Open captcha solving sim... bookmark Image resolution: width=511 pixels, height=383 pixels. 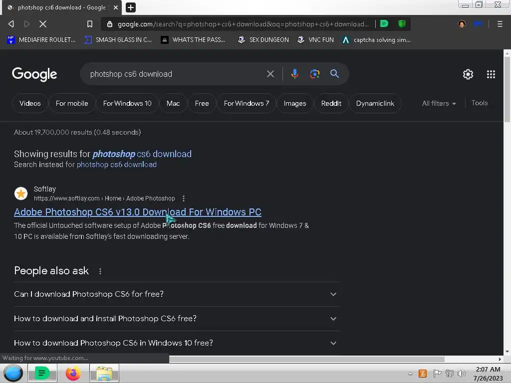[376, 40]
